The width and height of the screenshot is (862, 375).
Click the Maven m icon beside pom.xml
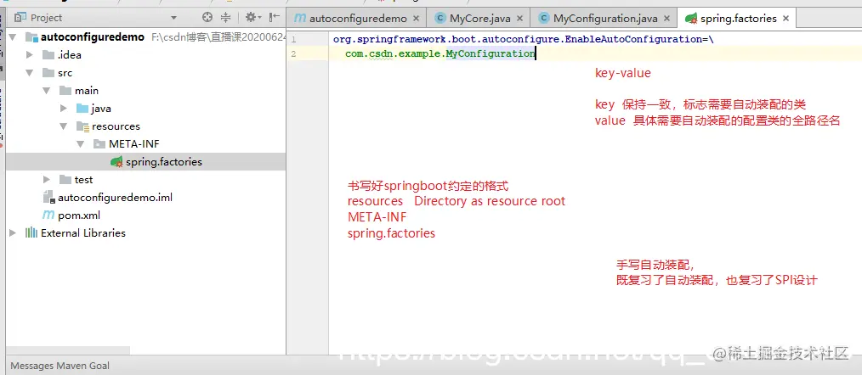[x=48, y=215]
